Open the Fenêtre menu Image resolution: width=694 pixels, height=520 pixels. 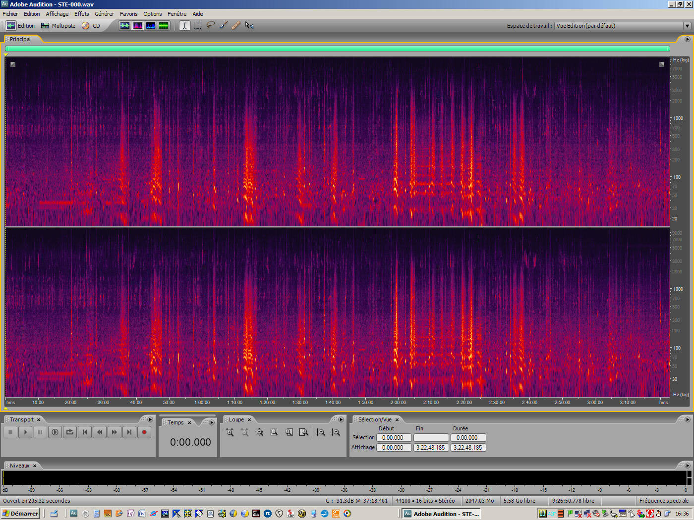177,14
